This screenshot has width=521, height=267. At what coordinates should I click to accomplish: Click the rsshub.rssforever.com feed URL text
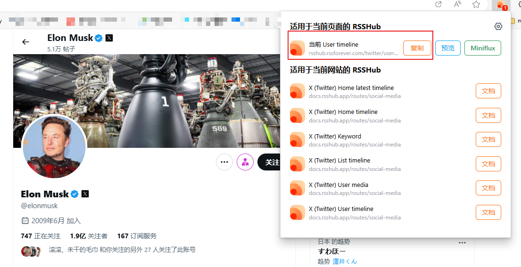click(x=354, y=53)
